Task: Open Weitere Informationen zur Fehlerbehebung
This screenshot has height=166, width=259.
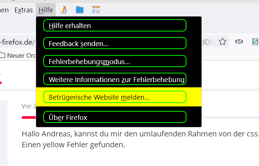Action: click(115, 79)
